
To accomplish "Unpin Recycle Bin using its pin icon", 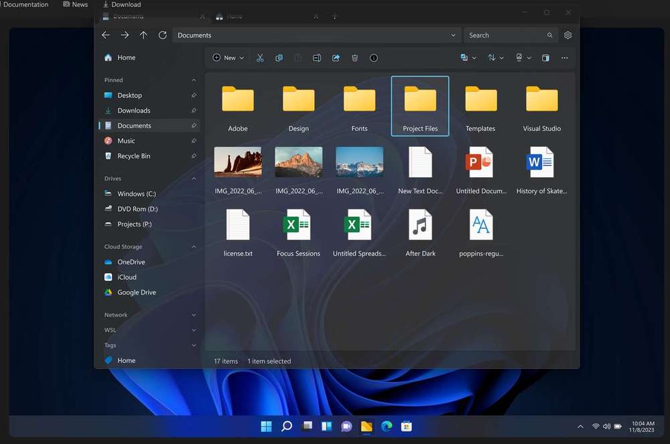I will point(194,156).
